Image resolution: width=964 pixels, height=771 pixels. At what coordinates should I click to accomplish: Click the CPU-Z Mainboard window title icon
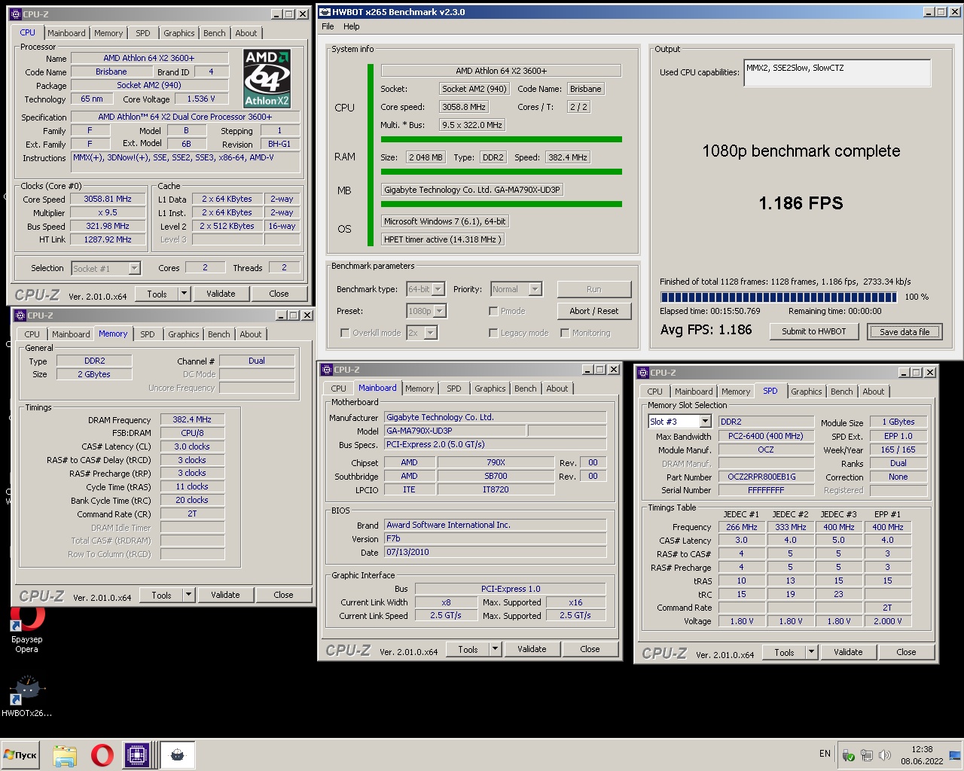327,370
